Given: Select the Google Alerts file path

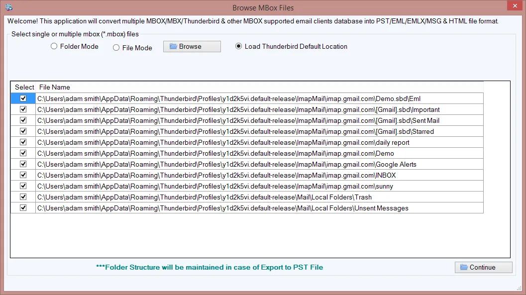Looking at the screenshot, I should (x=259, y=164).
